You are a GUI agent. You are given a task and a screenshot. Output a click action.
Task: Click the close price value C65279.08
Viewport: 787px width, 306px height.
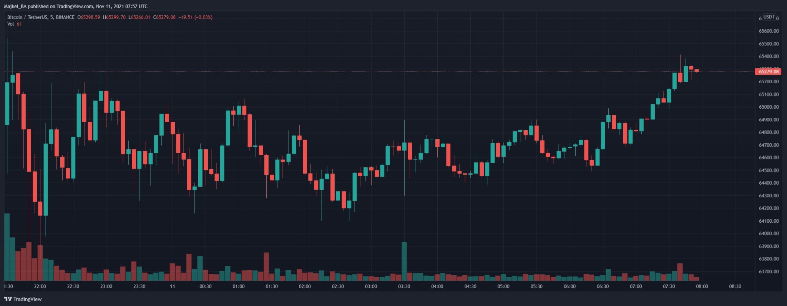164,17
